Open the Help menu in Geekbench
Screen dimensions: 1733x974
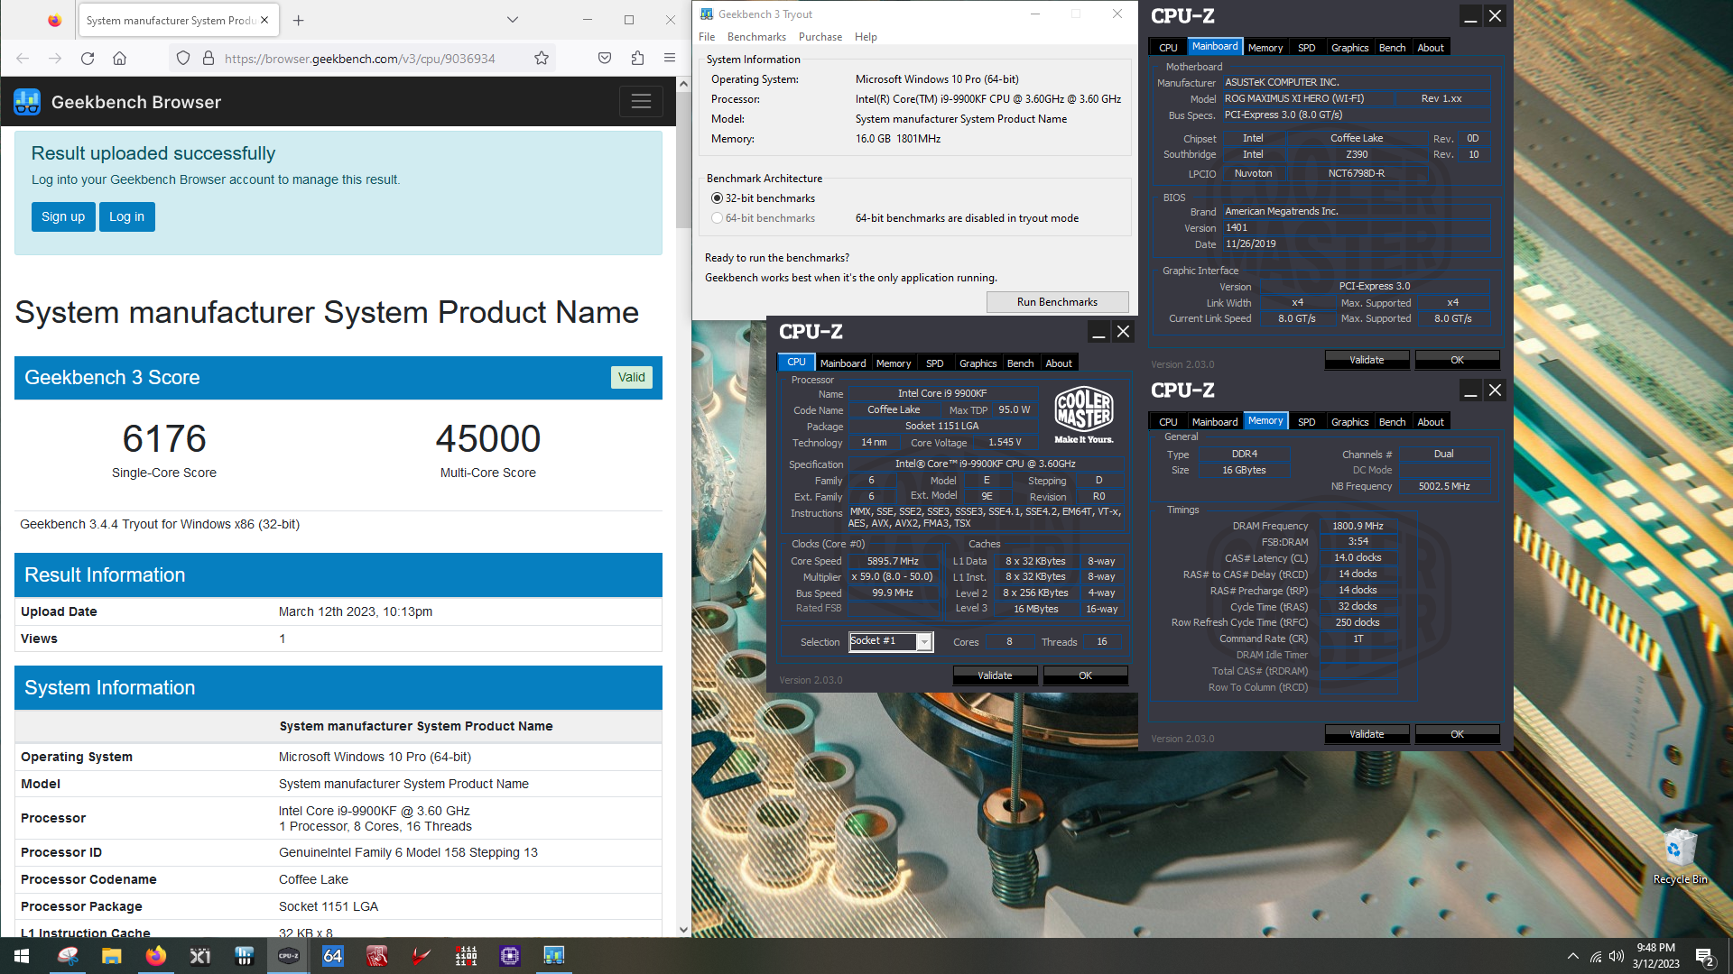pyautogui.click(x=866, y=37)
